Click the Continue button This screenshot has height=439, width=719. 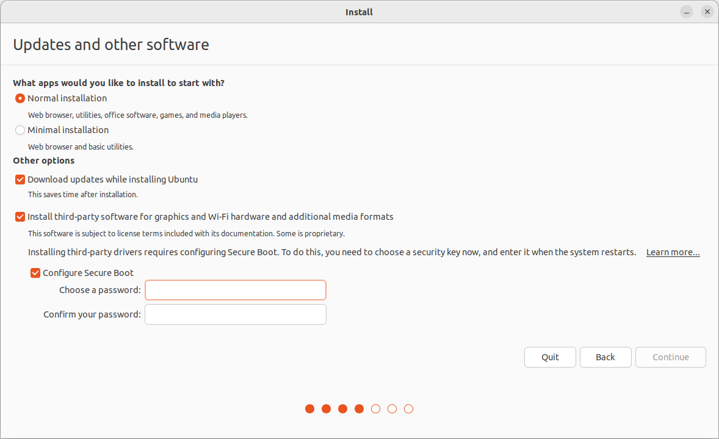click(x=670, y=357)
